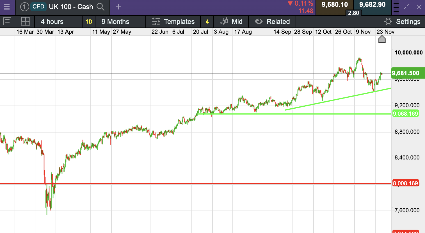Viewport: 425px width, 233px height.
Task: Click the 9,681.500 current price tag
Action: pyautogui.click(x=408, y=73)
